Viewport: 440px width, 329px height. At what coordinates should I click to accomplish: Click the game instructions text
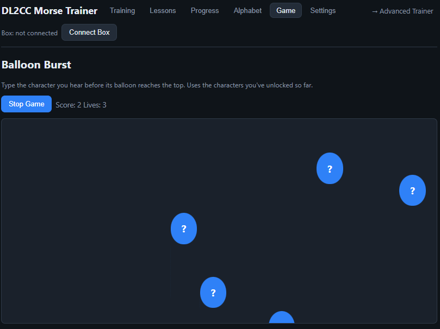tap(157, 85)
